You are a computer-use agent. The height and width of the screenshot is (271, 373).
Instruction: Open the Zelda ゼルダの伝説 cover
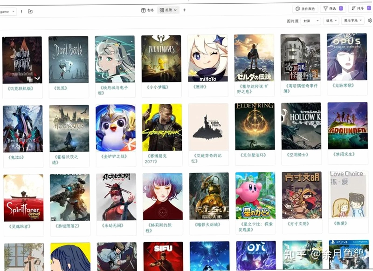(x=254, y=58)
